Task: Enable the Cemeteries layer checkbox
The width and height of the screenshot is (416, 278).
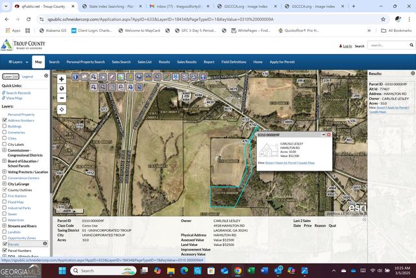Action: pos(5,132)
